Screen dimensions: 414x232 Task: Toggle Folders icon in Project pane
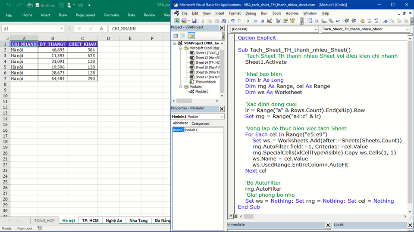click(191, 36)
